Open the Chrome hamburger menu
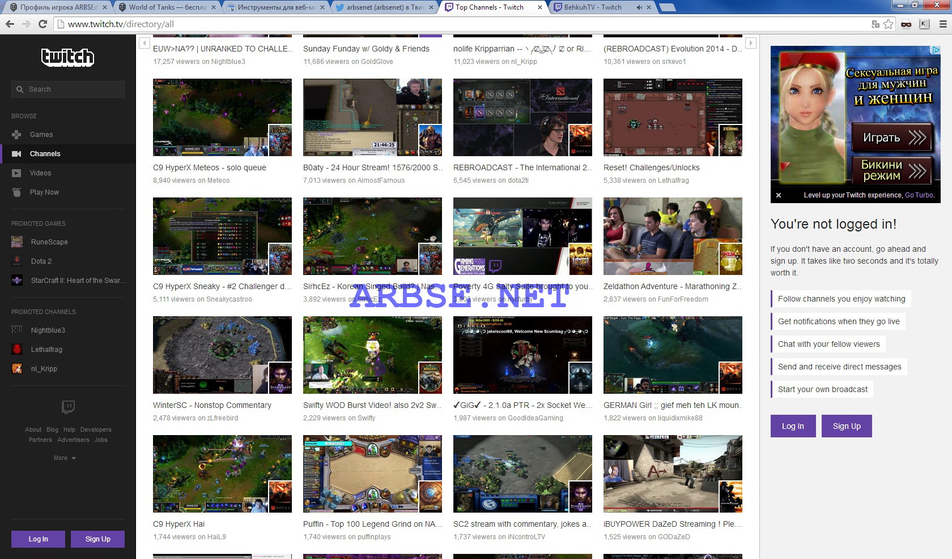The width and height of the screenshot is (952, 559). click(943, 24)
